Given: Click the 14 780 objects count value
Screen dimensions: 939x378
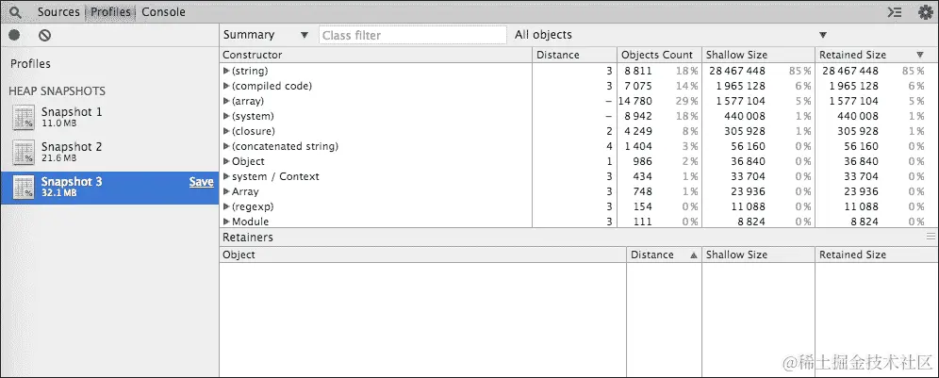Looking at the screenshot, I should (x=634, y=101).
